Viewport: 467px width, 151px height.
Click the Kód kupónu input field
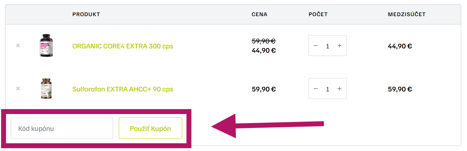click(x=62, y=128)
